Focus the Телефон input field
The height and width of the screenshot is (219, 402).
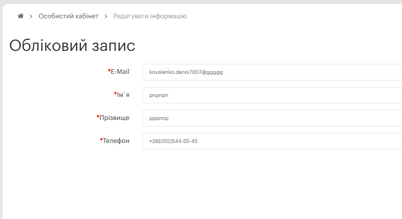pyautogui.click(x=272, y=141)
